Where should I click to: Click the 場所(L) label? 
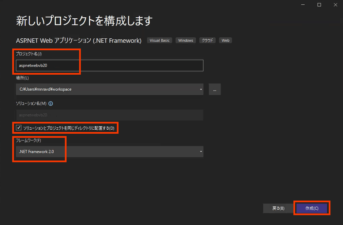[22, 78]
